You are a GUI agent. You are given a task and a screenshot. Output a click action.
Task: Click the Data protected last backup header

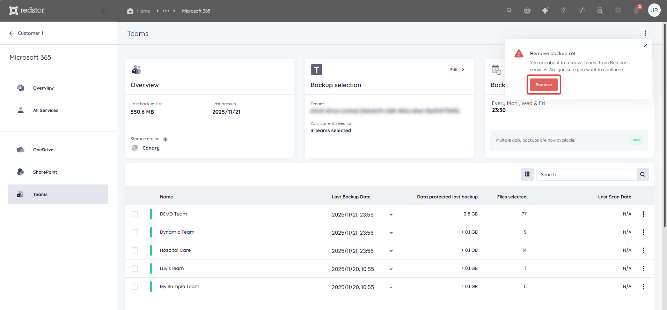(x=447, y=197)
